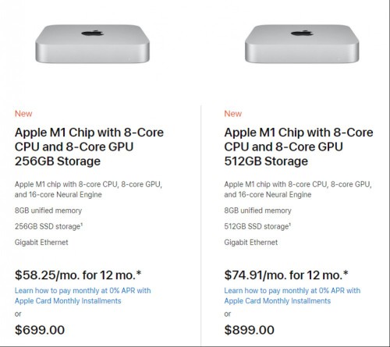Click the Apple logo on right Mac mini
The width and height of the screenshot is (390, 347).
[302, 33]
